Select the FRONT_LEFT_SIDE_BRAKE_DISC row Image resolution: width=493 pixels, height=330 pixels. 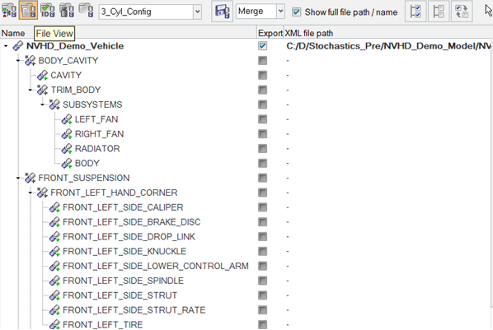131,222
